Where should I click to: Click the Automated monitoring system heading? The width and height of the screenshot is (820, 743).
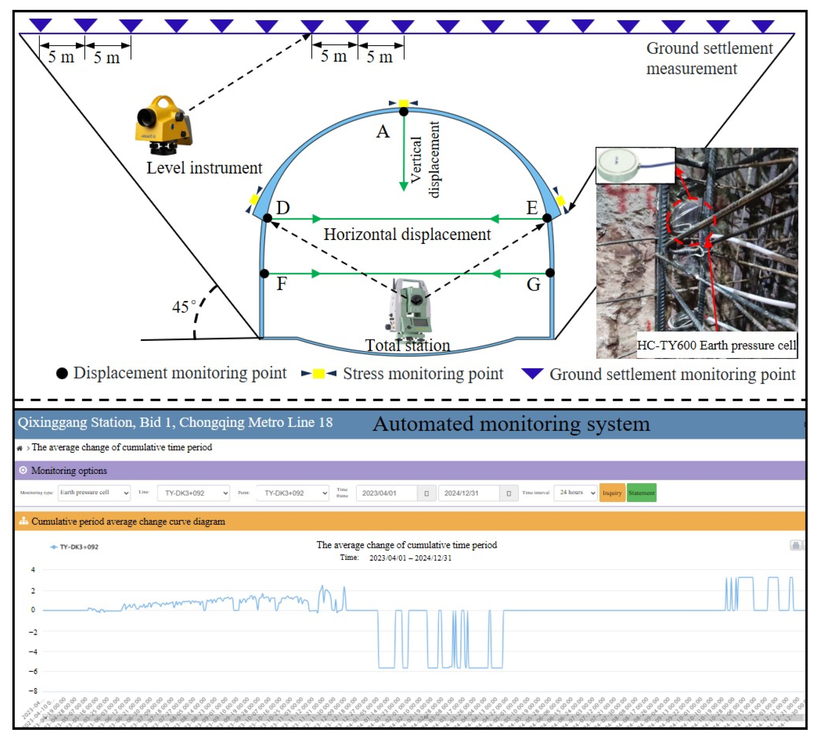pyautogui.click(x=511, y=424)
